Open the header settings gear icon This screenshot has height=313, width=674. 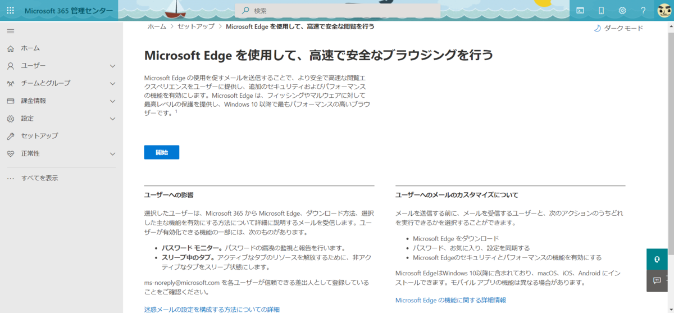(x=622, y=10)
